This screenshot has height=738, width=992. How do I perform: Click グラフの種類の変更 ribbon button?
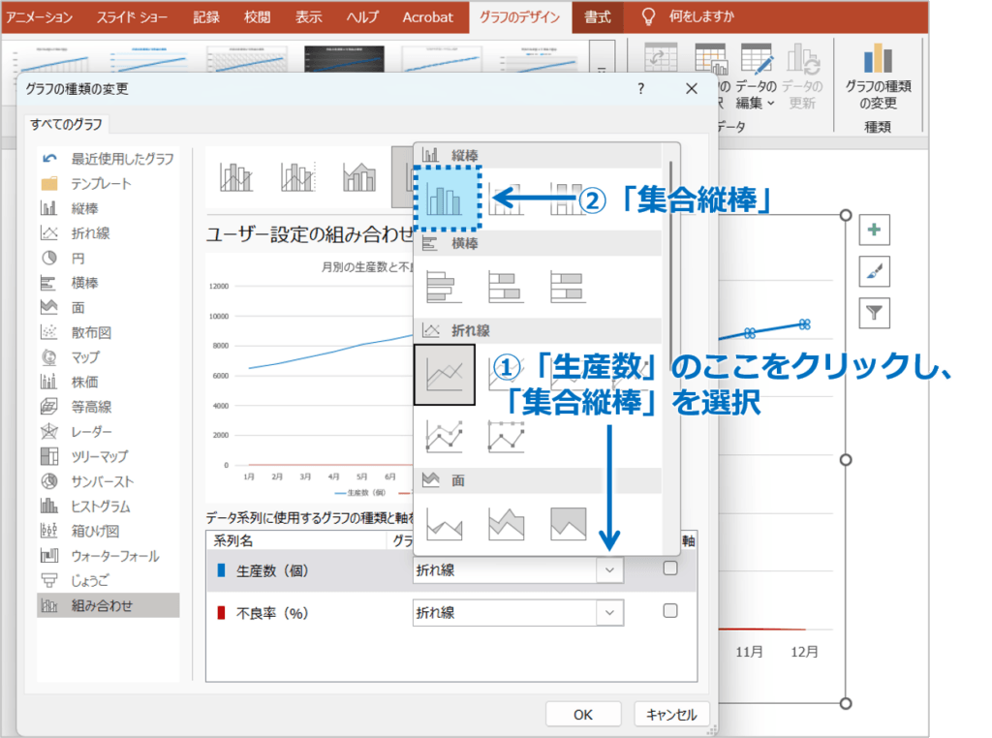(x=878, y=77)
